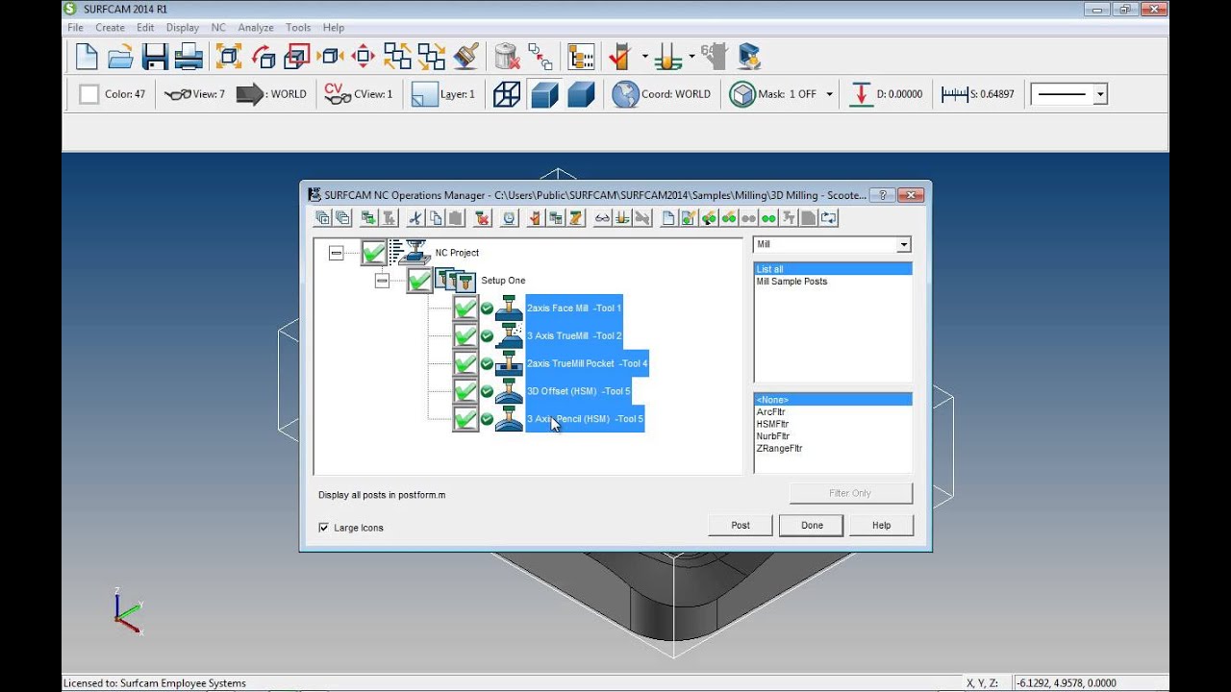Click the pan view icon with red arrows
The image size is (1231, 692).
(x=363, y=57)
